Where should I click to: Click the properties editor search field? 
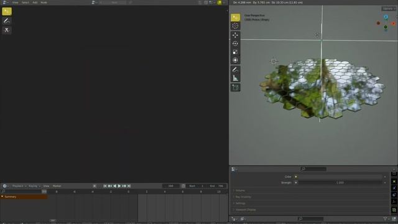[x=313, y=169]
